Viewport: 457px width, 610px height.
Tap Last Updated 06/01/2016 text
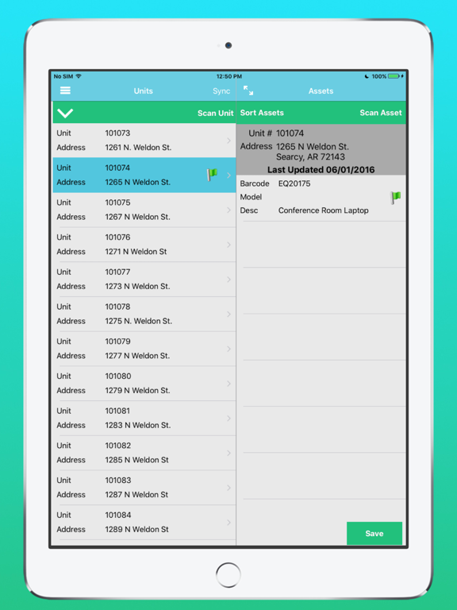(321, 170)
